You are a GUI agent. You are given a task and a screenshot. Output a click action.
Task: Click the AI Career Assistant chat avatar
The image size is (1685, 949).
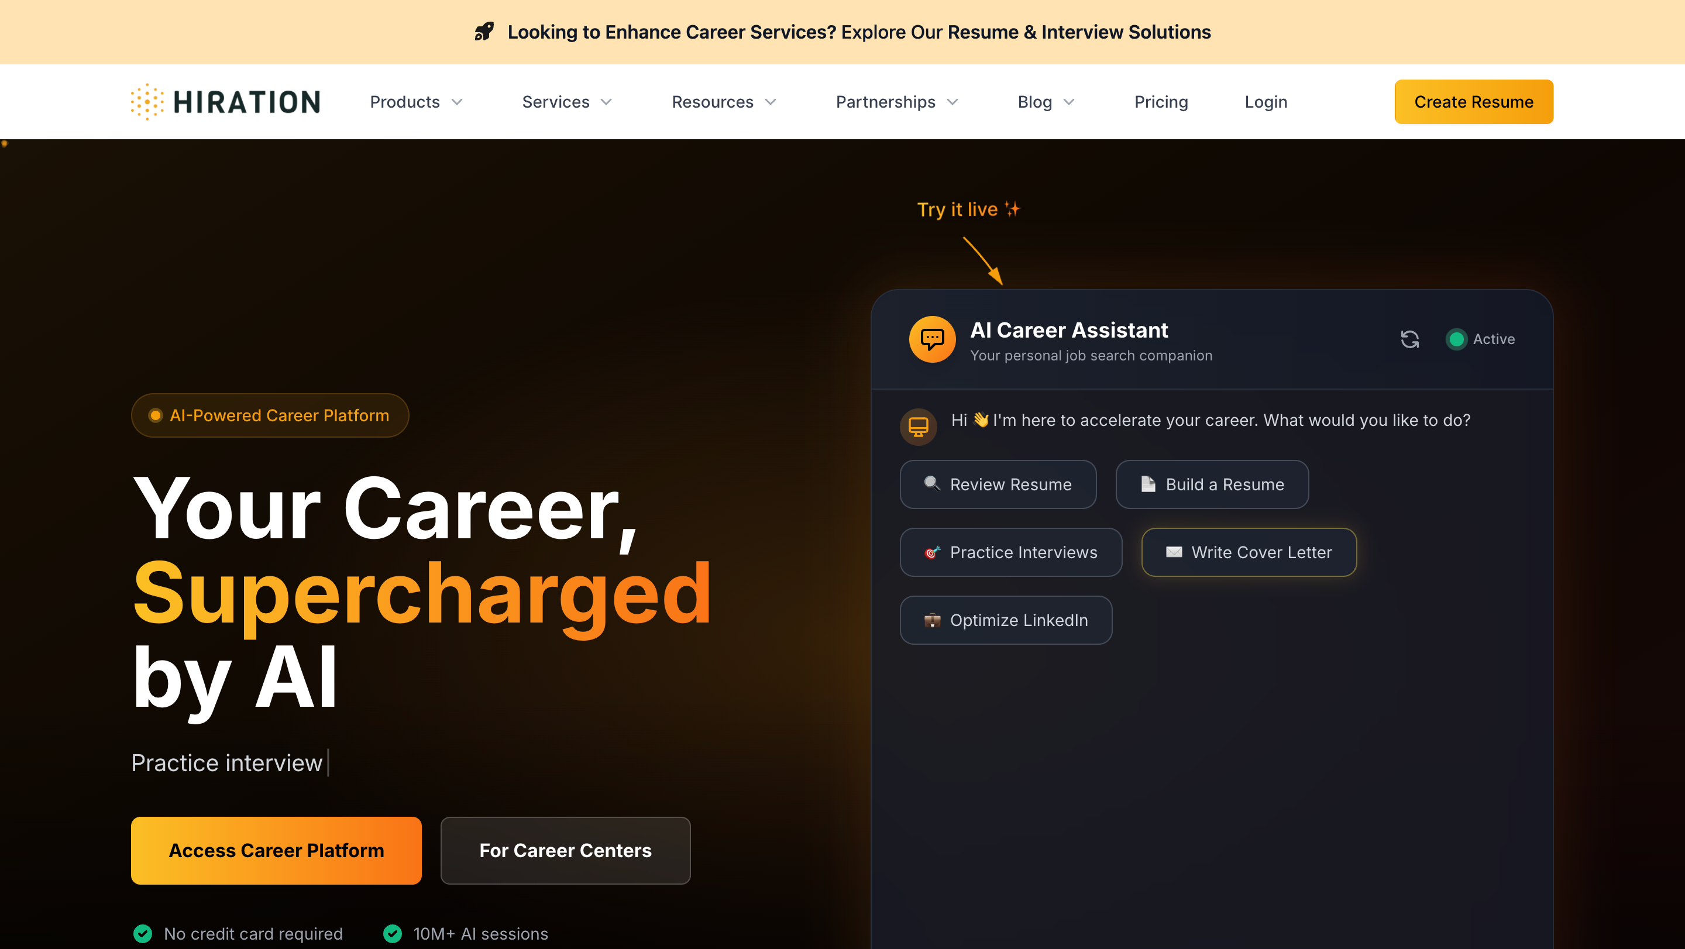coord(931,339)
